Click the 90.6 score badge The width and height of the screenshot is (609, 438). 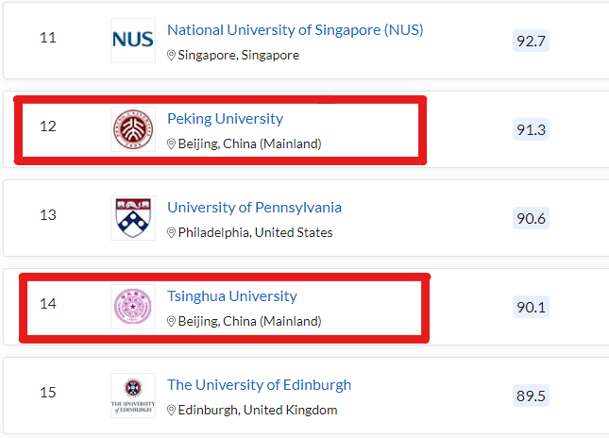[531, 218]
